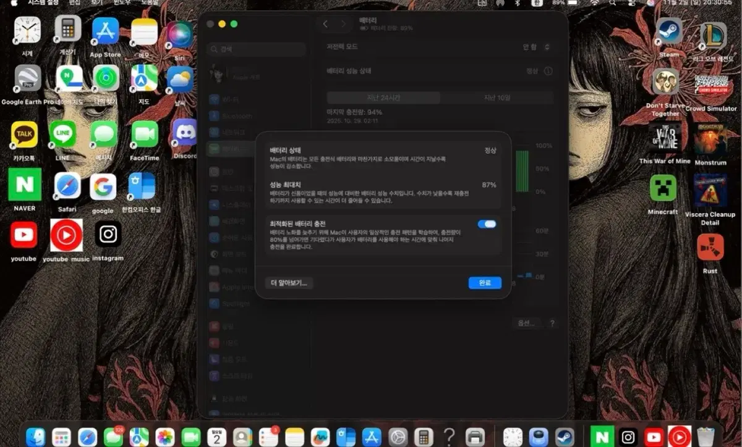
Task: Click the 검색 field in System Settings sidebar
Action: 257,49
